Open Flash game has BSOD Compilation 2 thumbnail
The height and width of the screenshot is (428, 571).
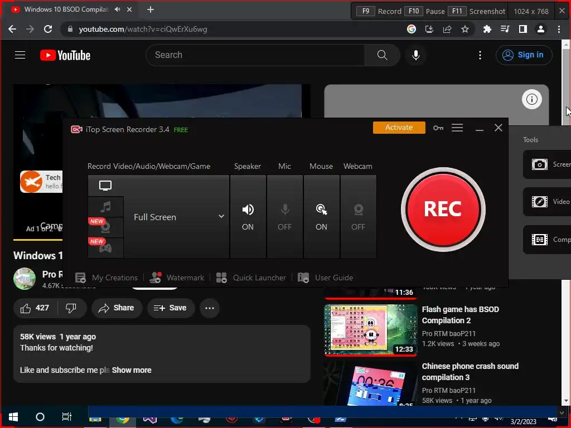point(371,330)
